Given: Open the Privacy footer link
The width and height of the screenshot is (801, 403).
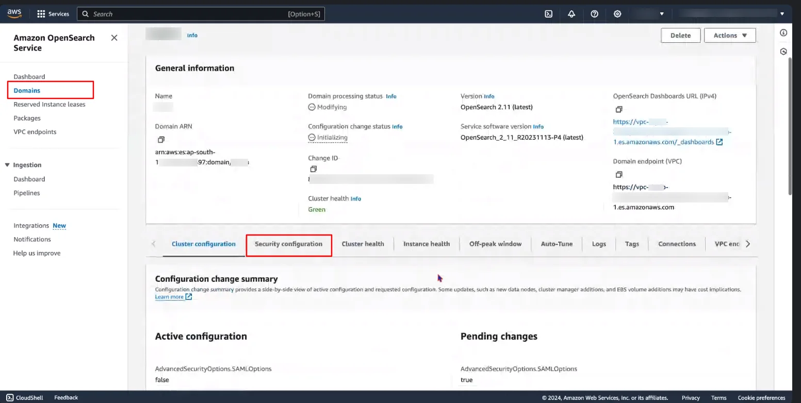Looking at the screenshot, I should pyautogui.click(x=691, y=398).
